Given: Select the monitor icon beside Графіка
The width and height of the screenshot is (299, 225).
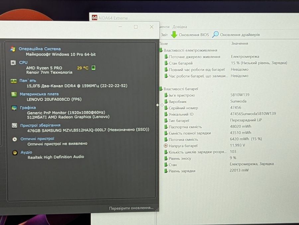Looking at the screenshot, I should pyautogui.click(x=14, y=108).
